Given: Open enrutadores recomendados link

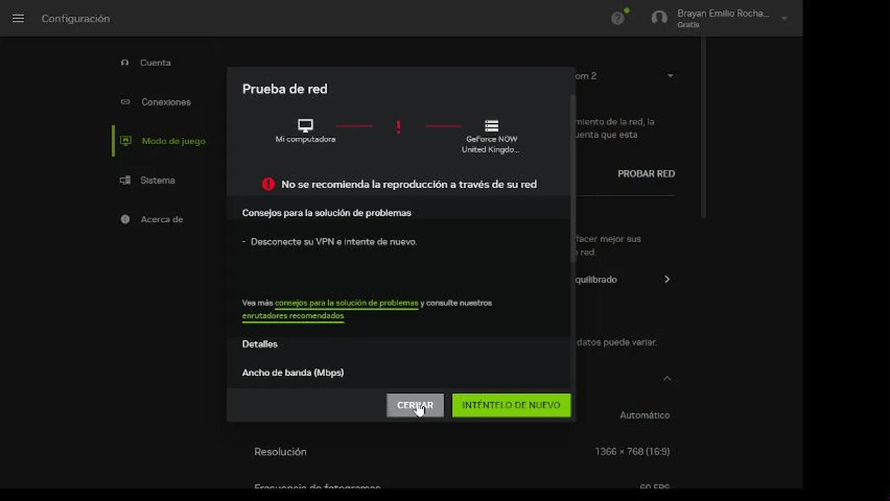Looking at the screenshot, I should [x=293, y=316].
